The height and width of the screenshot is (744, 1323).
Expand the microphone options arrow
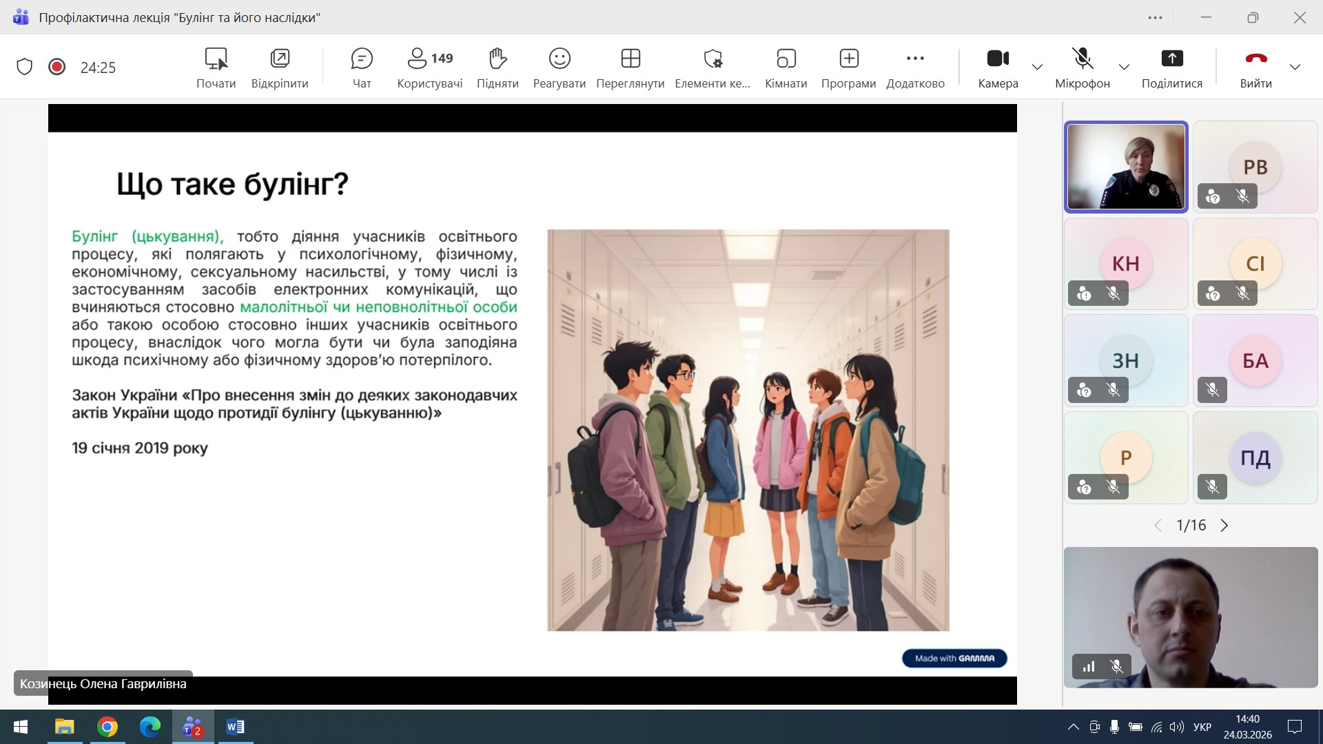point(1124,67)
